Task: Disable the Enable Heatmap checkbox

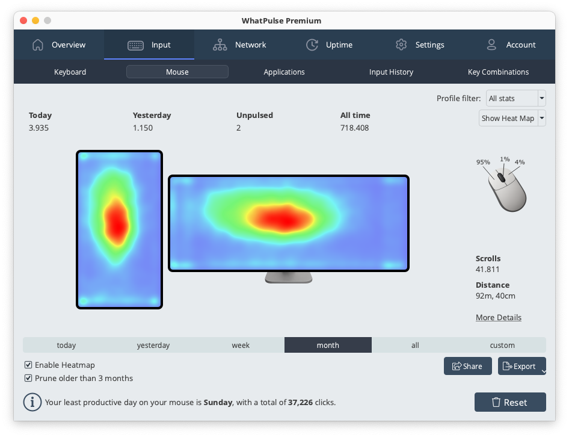Action: [28, 365]
